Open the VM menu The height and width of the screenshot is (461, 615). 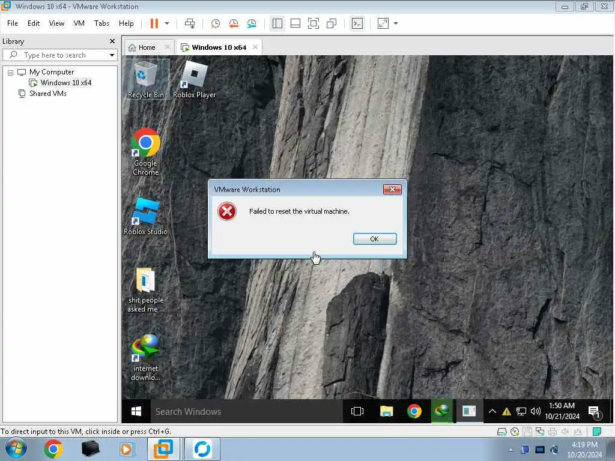point(79,23)
